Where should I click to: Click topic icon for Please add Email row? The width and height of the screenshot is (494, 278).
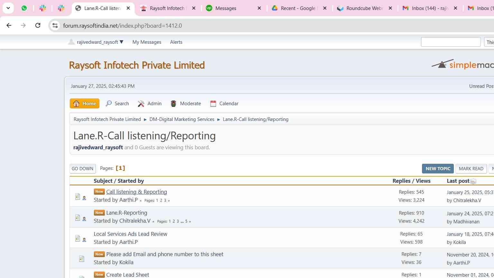pyautogui.click(x=82, y=259)
